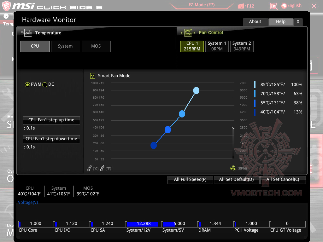
Task: Click the PCH Voltage bar
Action: tap(251, 224)
